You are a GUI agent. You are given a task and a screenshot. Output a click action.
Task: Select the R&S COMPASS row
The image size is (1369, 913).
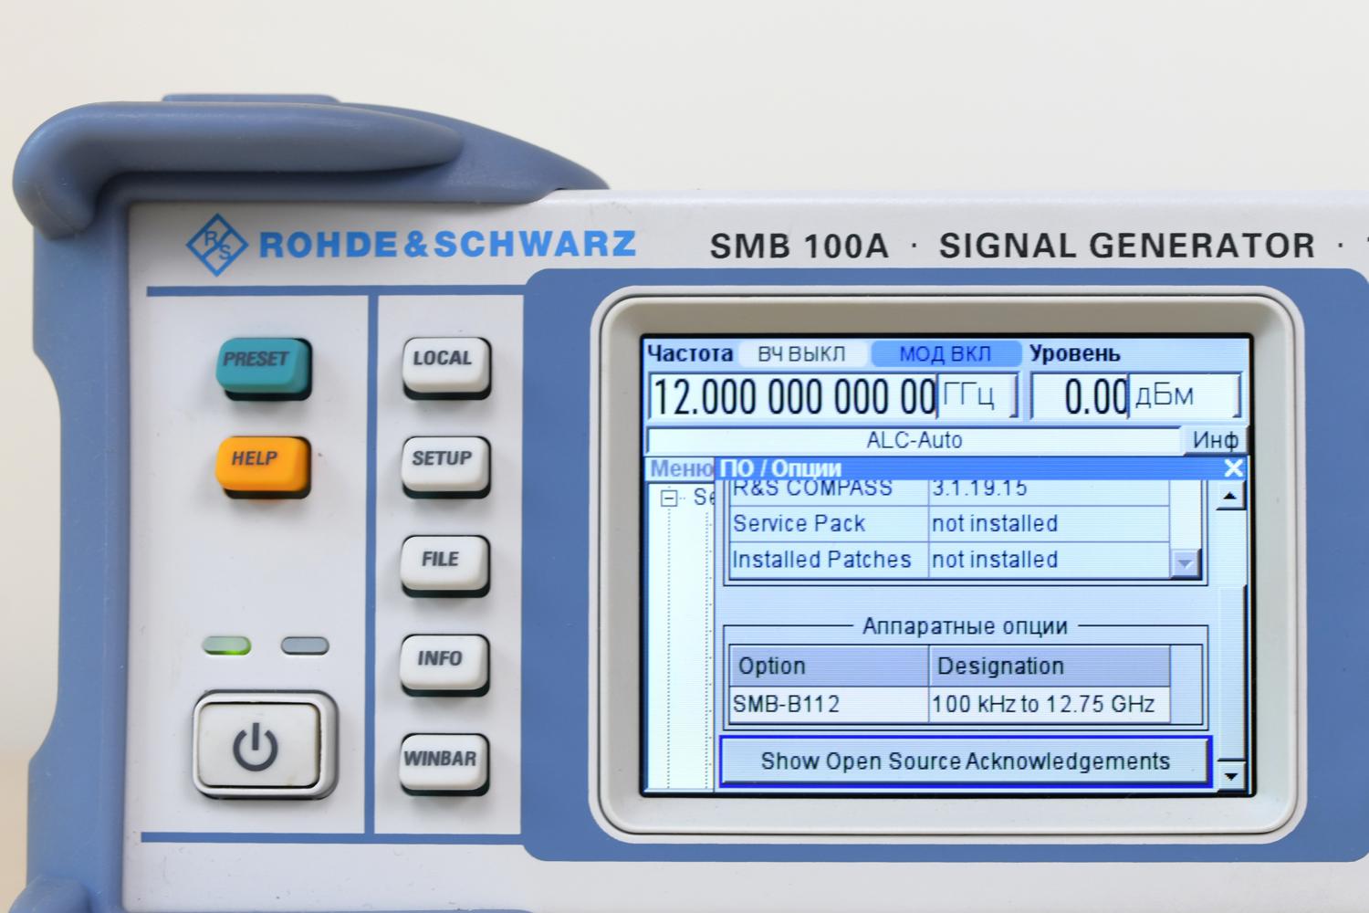click(949, 490)
